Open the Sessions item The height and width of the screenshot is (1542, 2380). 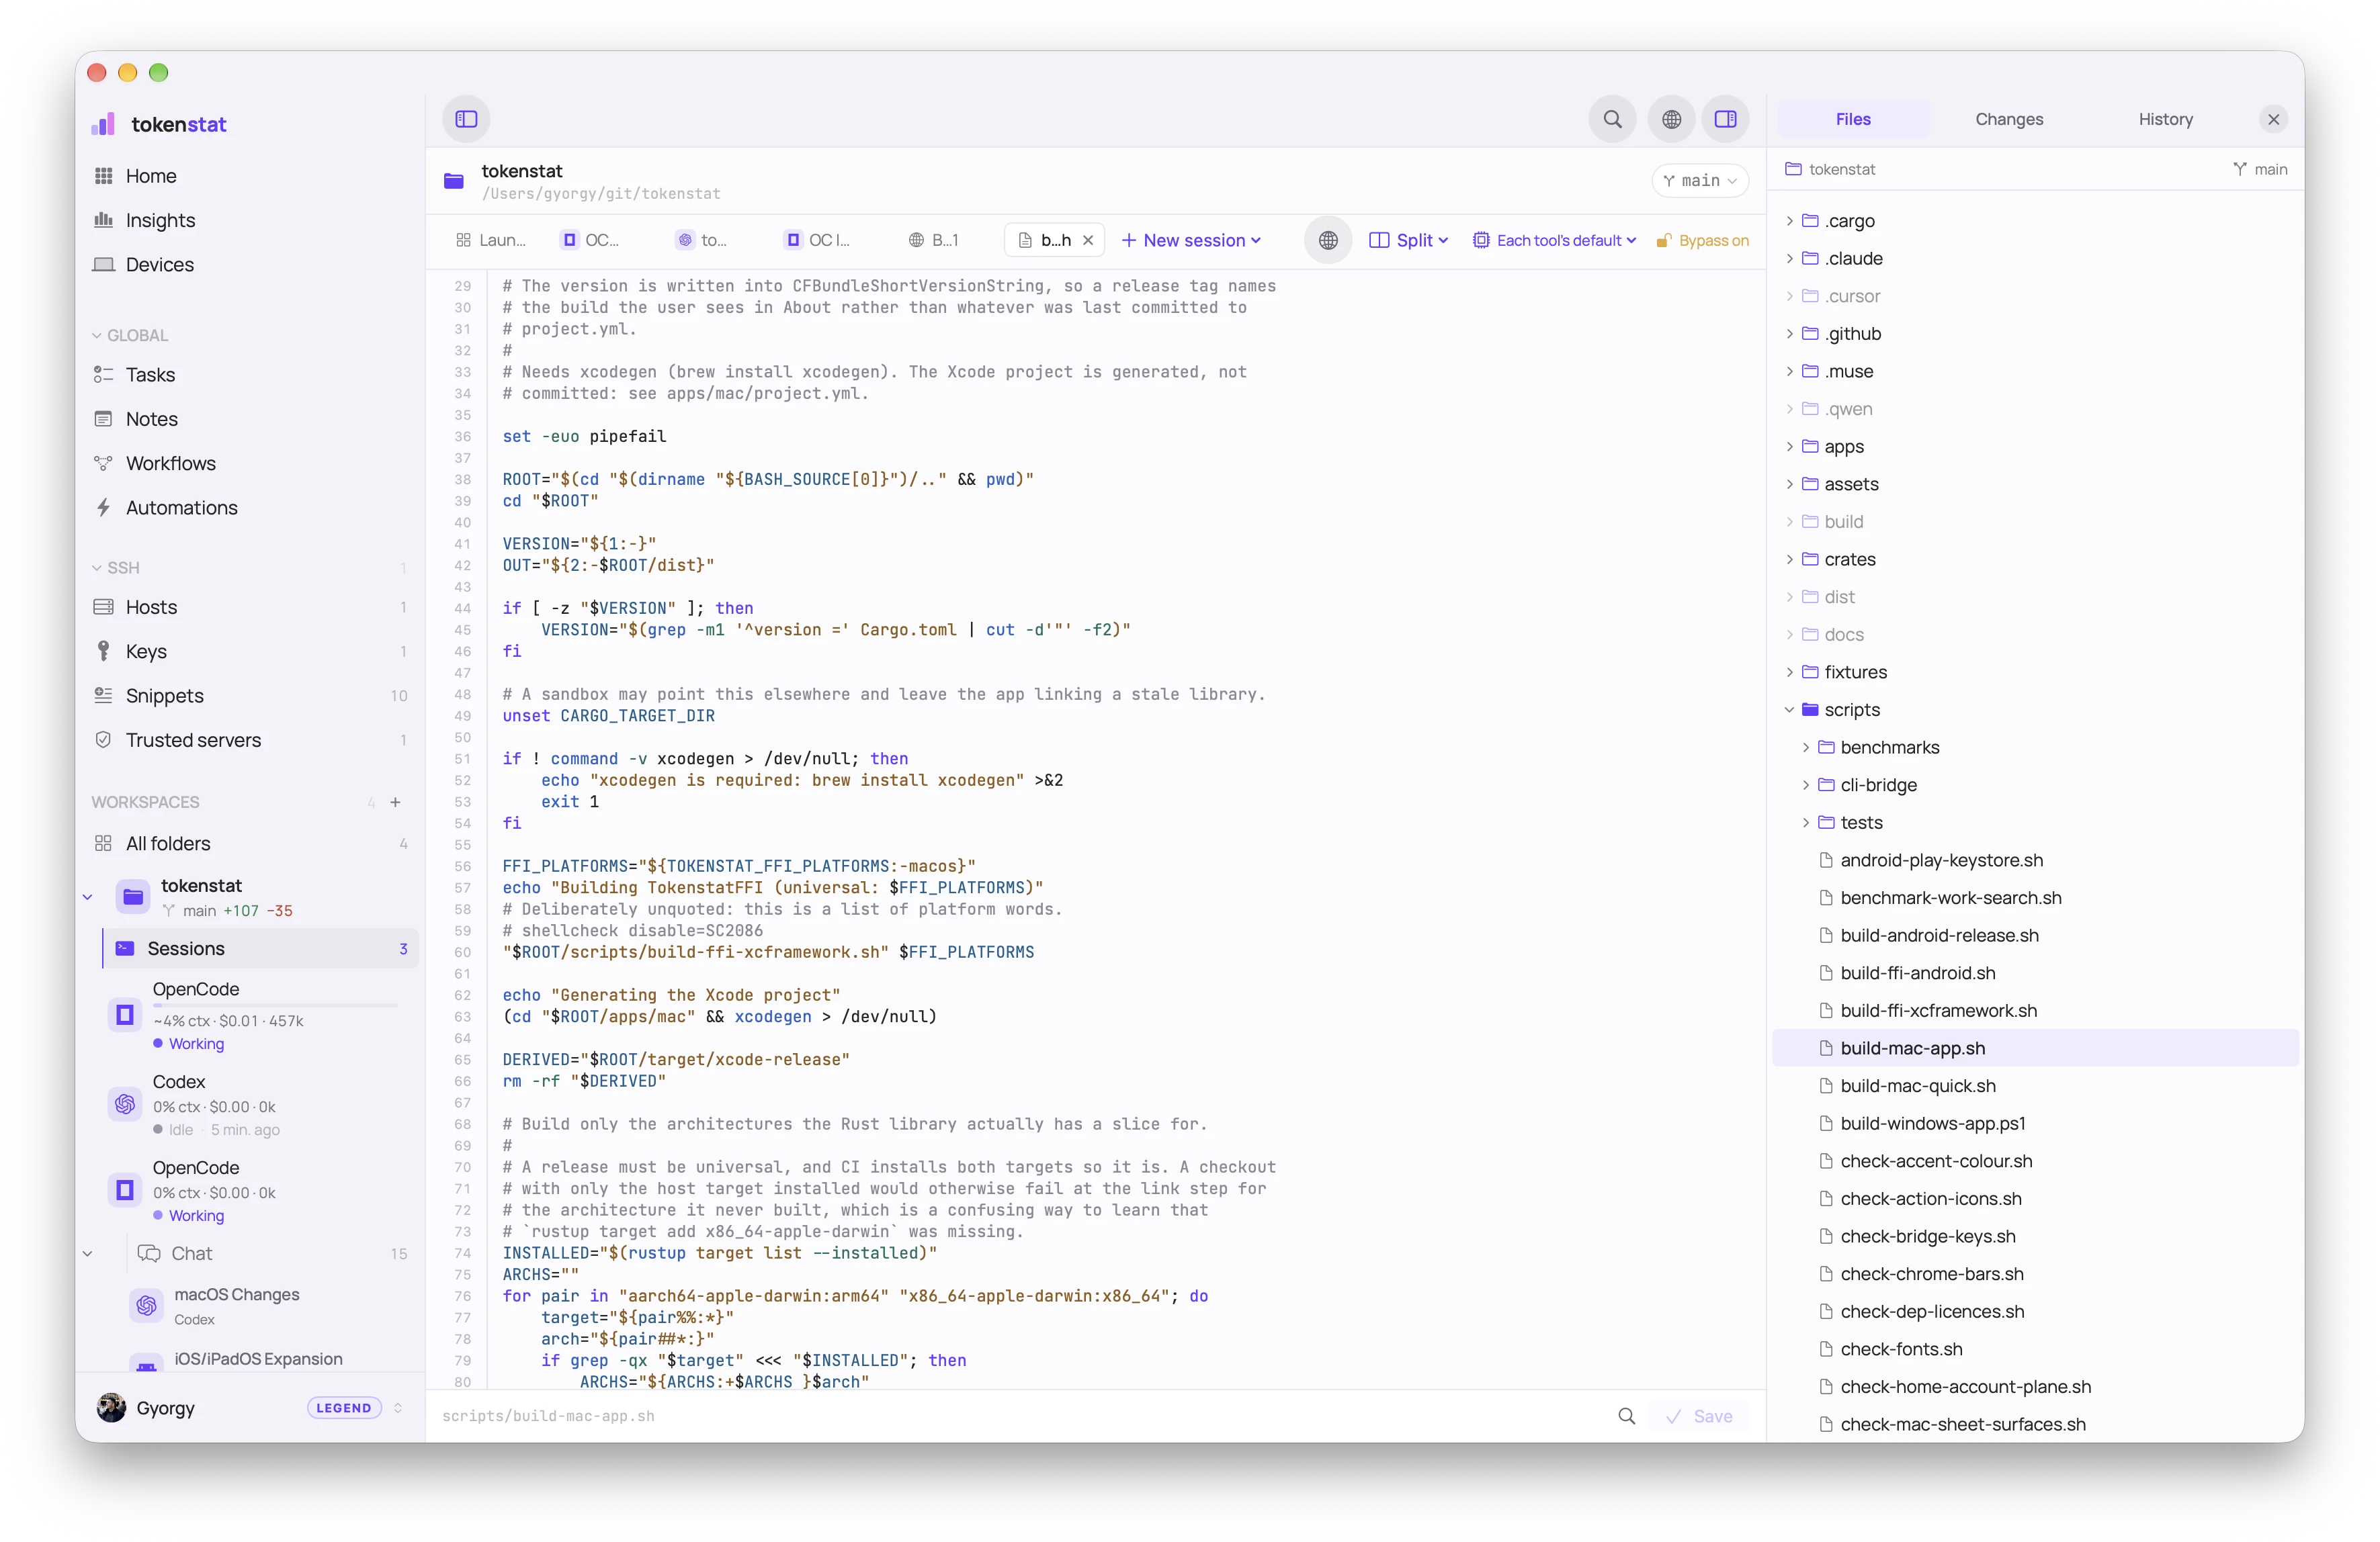click(260, 948)
